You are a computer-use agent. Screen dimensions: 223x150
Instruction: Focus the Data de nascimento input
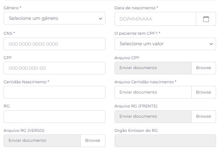[155, 19]
